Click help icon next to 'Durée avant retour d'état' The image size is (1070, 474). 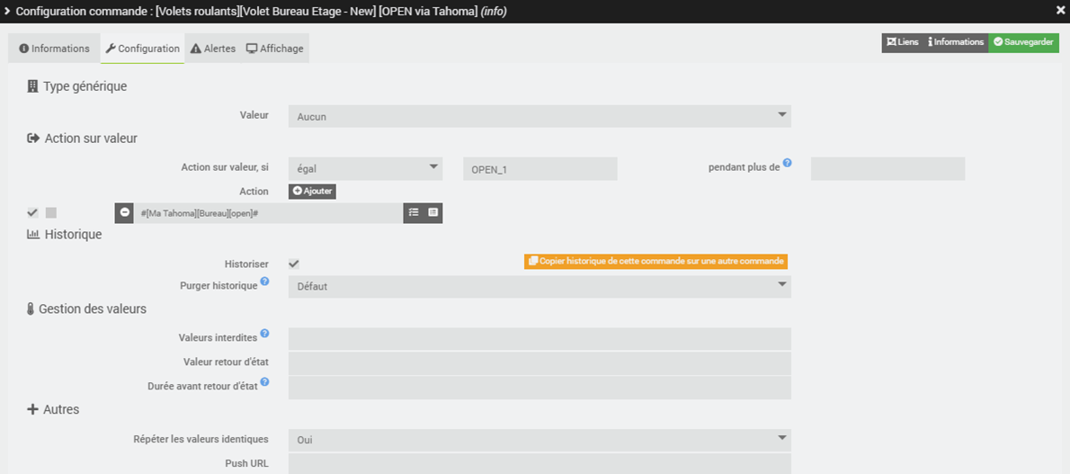[x=264, y=381]
